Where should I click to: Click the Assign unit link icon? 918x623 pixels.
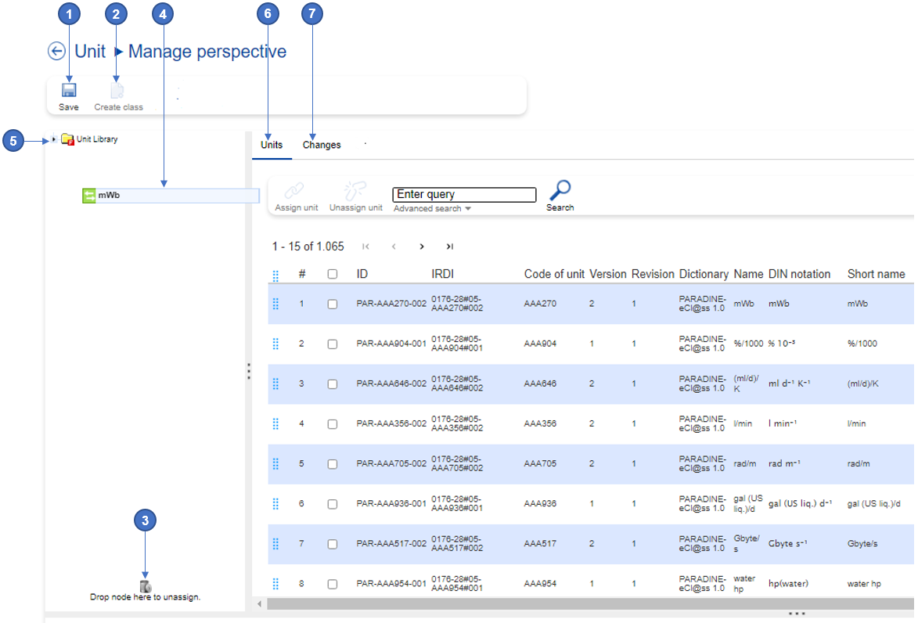point(295,190)
